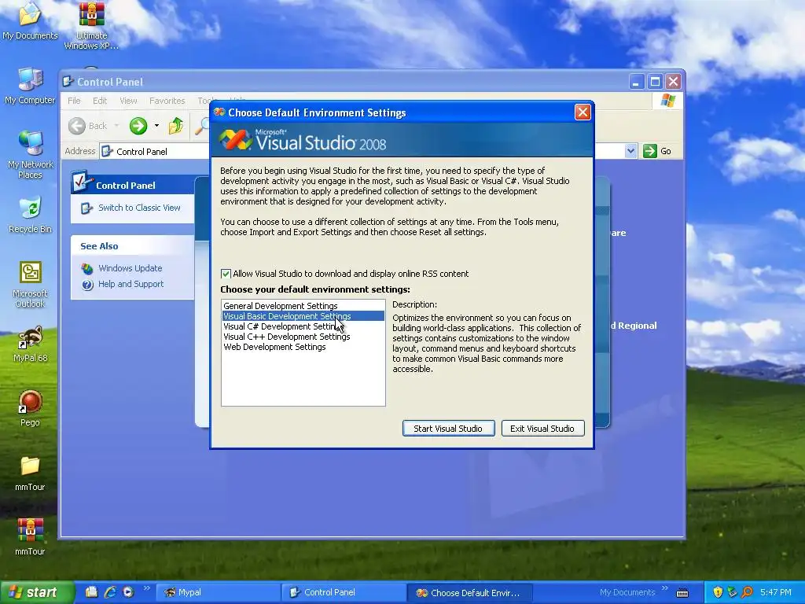The width and height of the screenshot is (805, 604).
Task: Open the File menu in Control Panel
Action: 74,101
